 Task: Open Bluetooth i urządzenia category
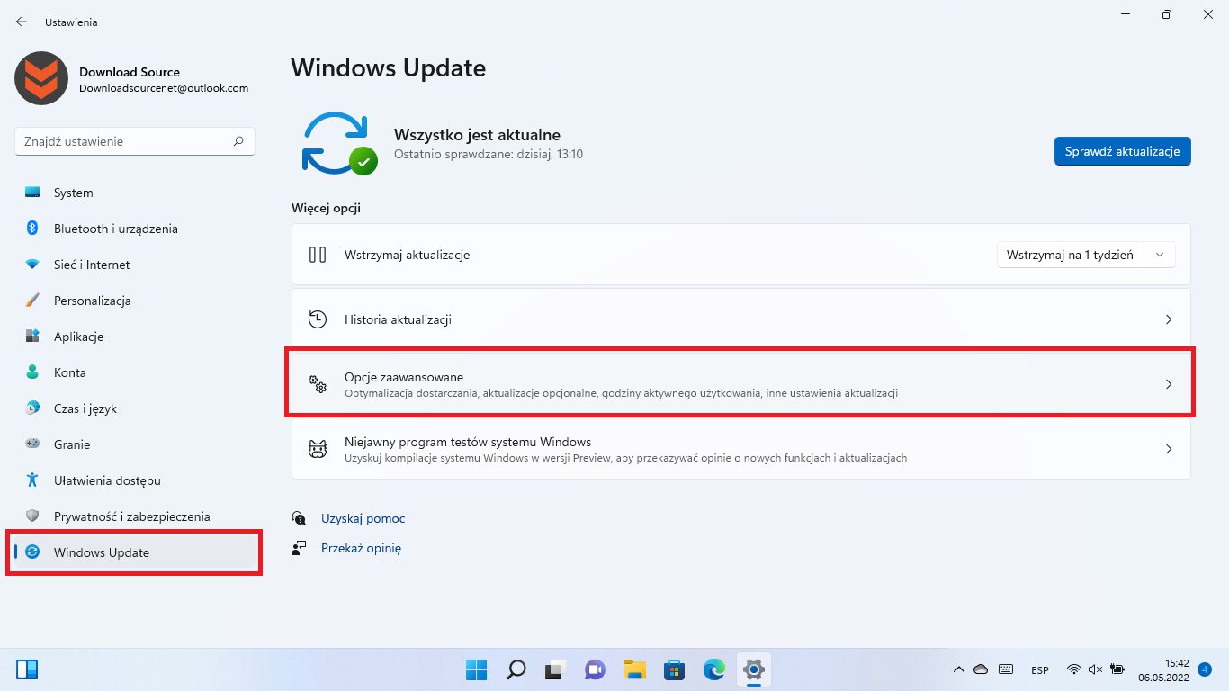tap(135, 229)
